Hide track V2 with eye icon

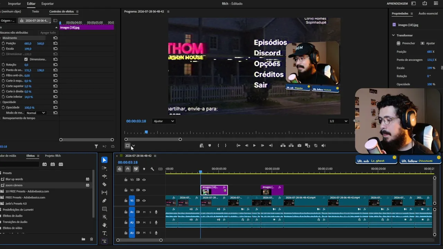click(x=144, y=190)
